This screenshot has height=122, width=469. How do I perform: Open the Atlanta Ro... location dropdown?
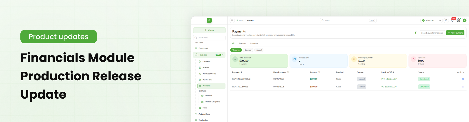click(x=432, y=20)
